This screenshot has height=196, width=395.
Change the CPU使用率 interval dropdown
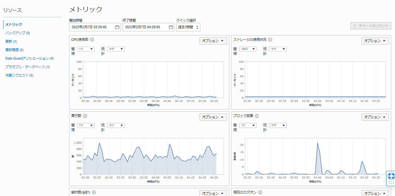(86, 49)
